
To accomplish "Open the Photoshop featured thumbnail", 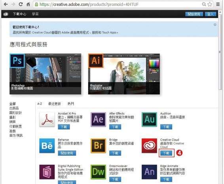I will [x=45, y=74].
